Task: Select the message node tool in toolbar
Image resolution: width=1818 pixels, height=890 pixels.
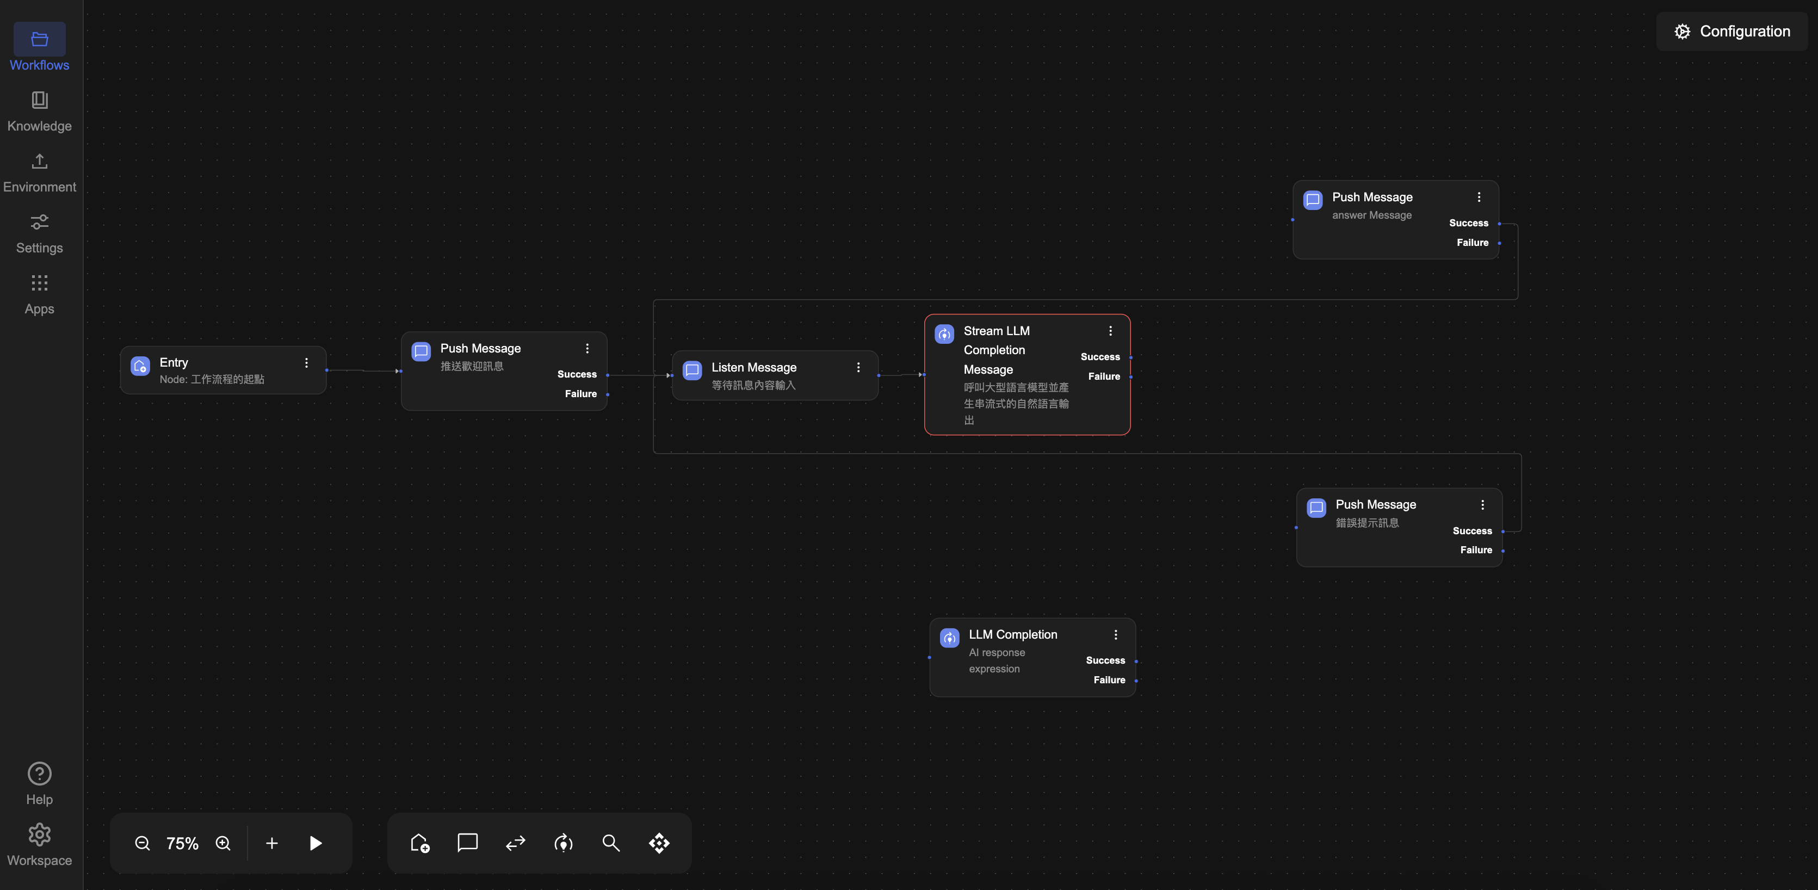Action: click(467, 843)
